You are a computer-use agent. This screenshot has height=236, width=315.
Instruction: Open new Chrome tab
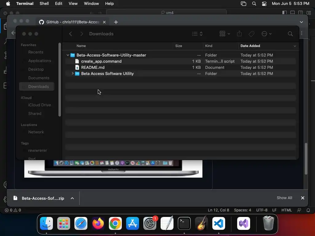(x=116, y=22)
